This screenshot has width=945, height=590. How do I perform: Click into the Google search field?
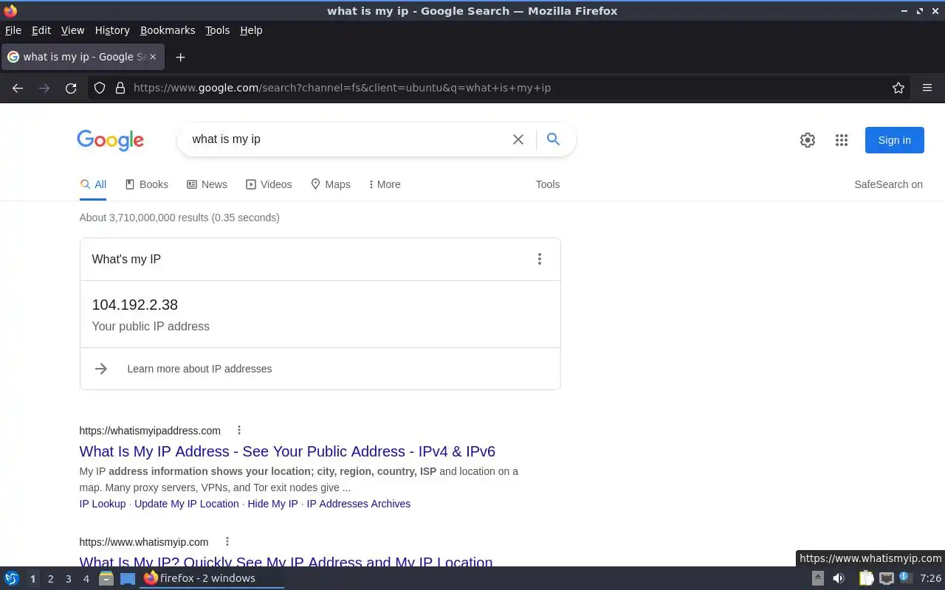[347, 139]
